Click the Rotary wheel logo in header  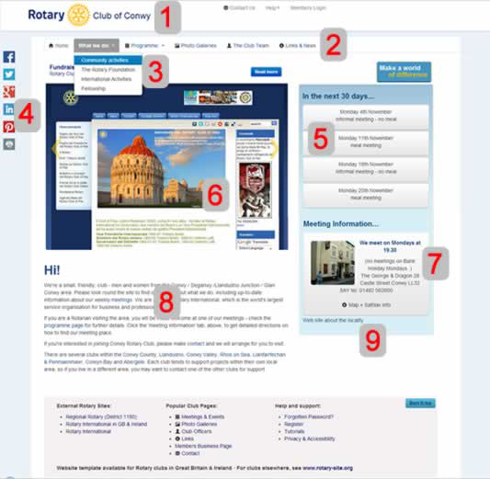pos(78,15)
